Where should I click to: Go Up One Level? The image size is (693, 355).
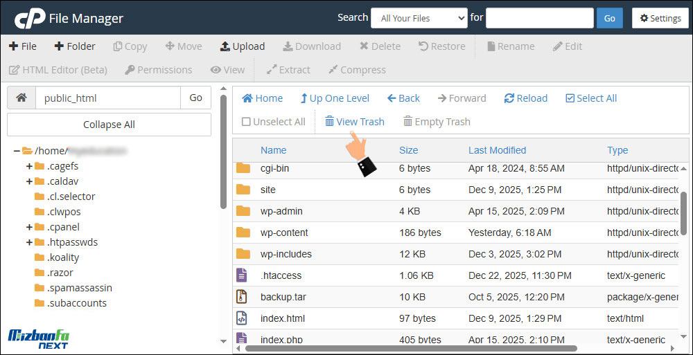[334, 98]
